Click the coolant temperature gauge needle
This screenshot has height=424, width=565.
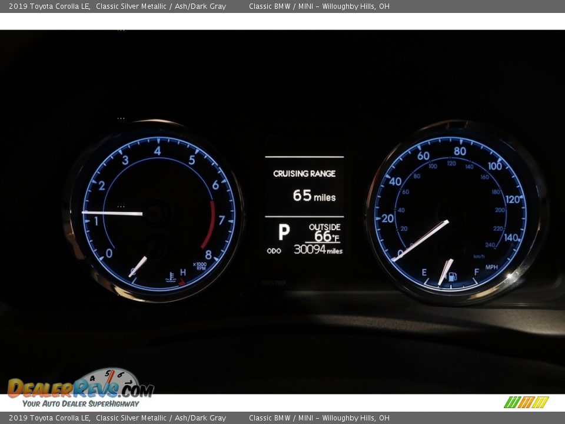[x=138, y=267]
